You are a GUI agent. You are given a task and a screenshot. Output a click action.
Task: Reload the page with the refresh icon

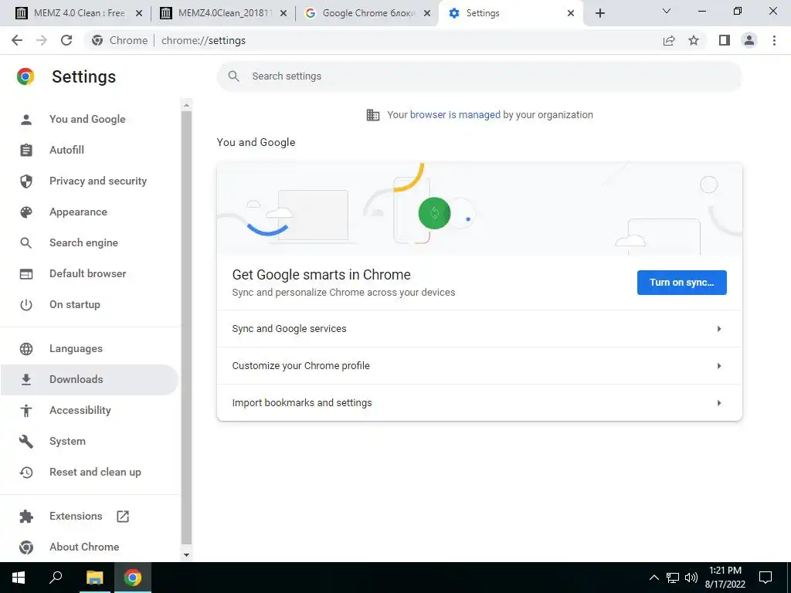[66, 40]
